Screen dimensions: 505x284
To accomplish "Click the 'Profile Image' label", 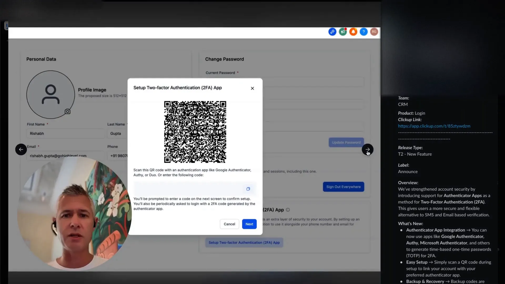I will coord(92,90).
